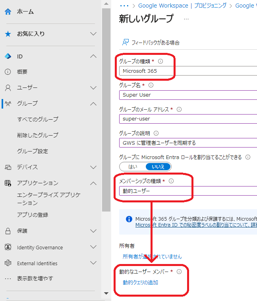Set role-assignable toggle to はい

tap(133, 167)
